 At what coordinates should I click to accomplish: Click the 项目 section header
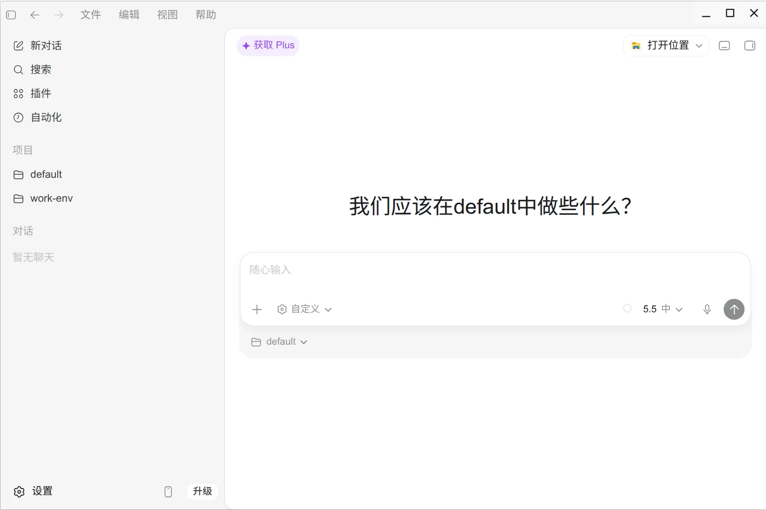click(22, 150)
